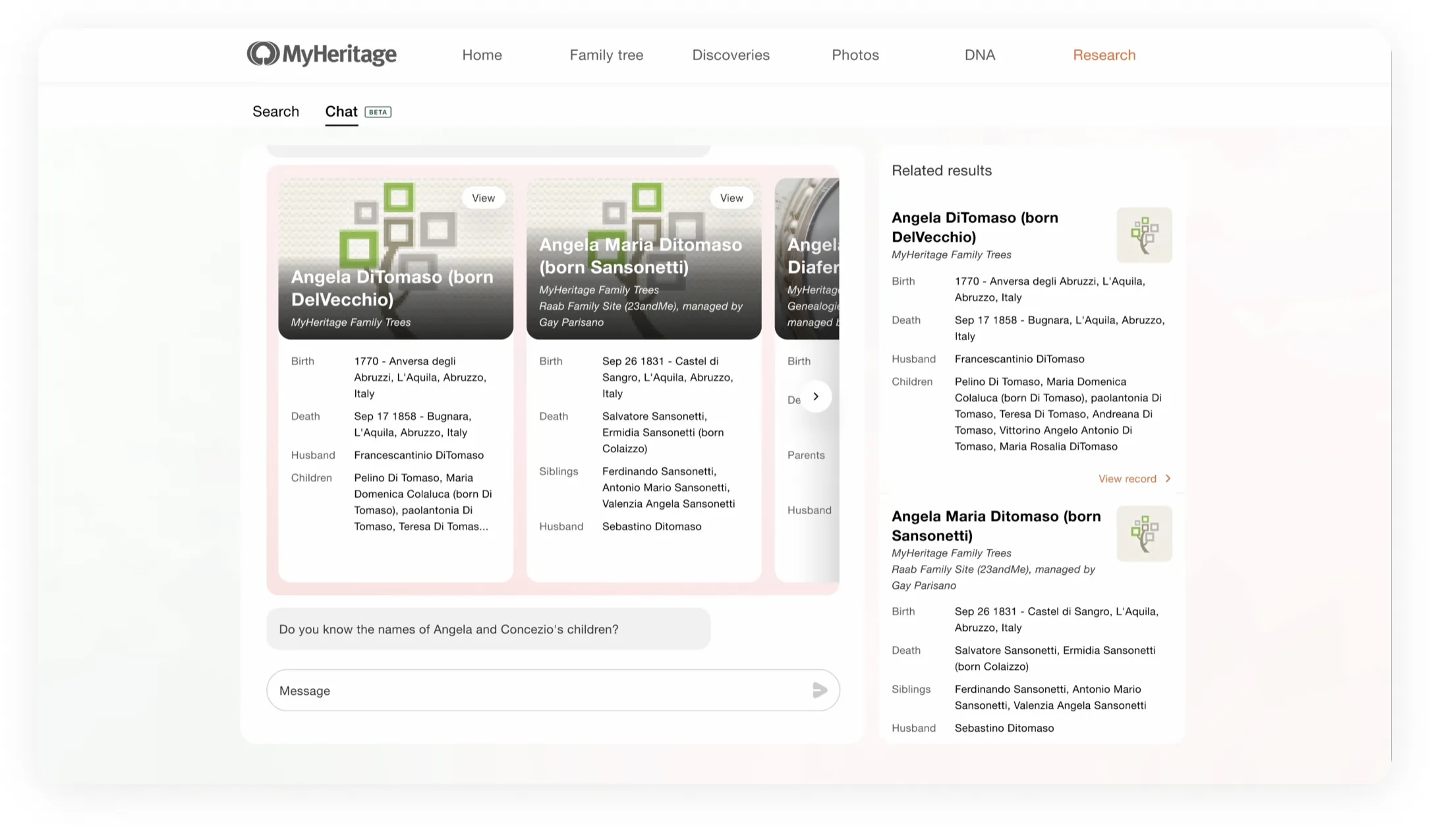Click the message about Angela and Concezio's children
1430x828 pixels.
(488, 629)
